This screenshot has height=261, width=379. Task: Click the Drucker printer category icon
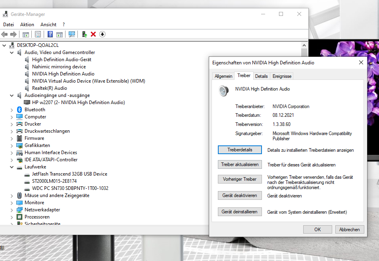19,124
